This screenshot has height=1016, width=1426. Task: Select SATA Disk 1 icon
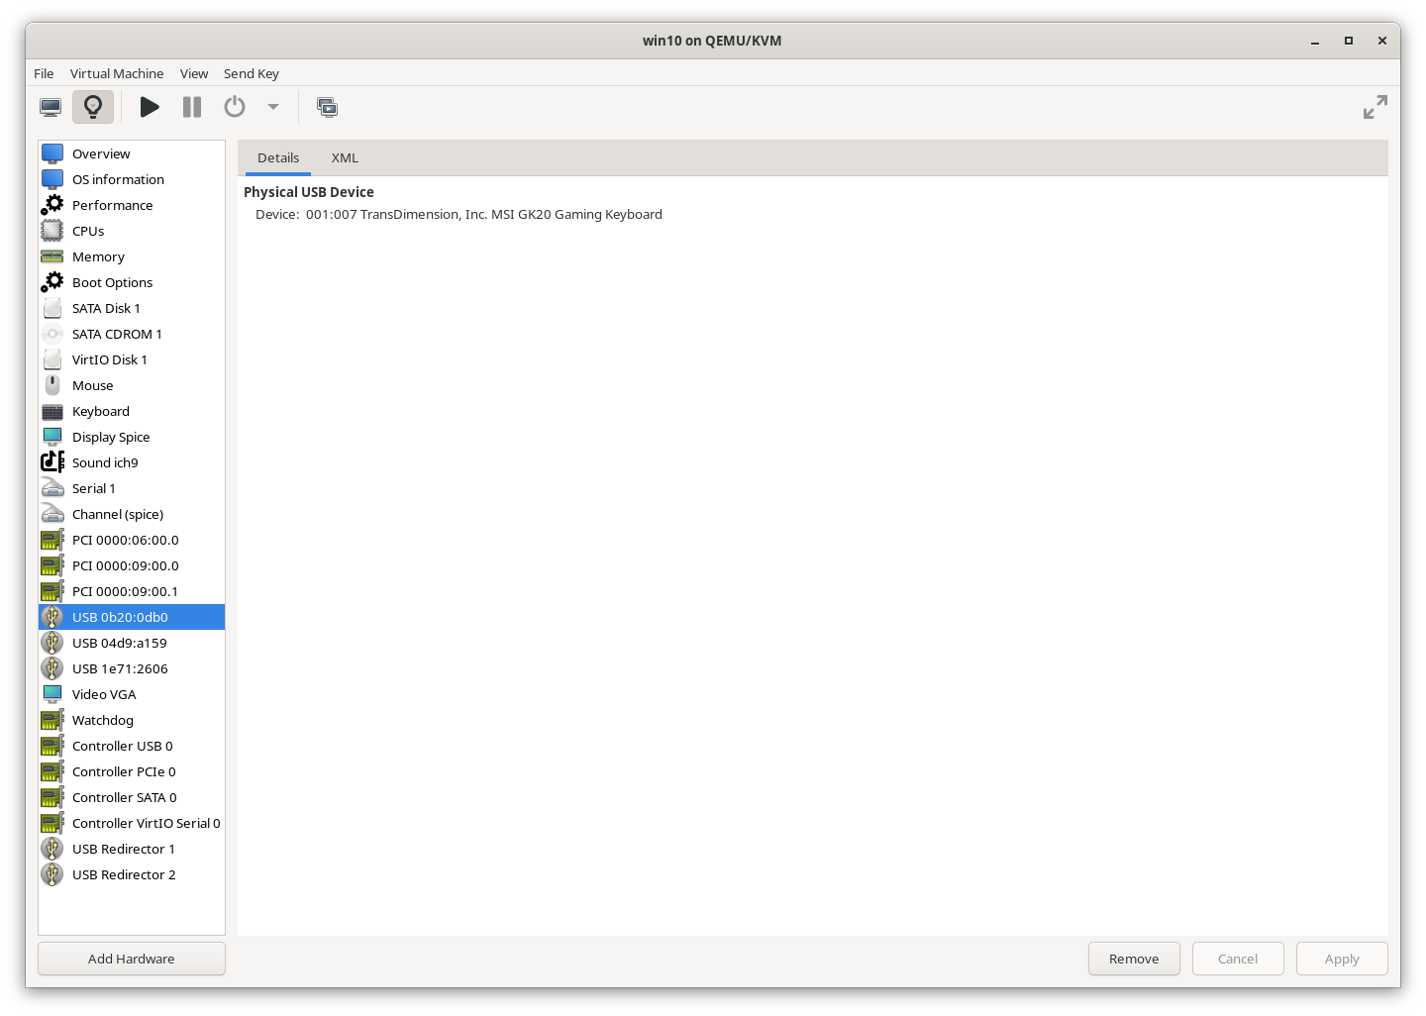point(52,308)
